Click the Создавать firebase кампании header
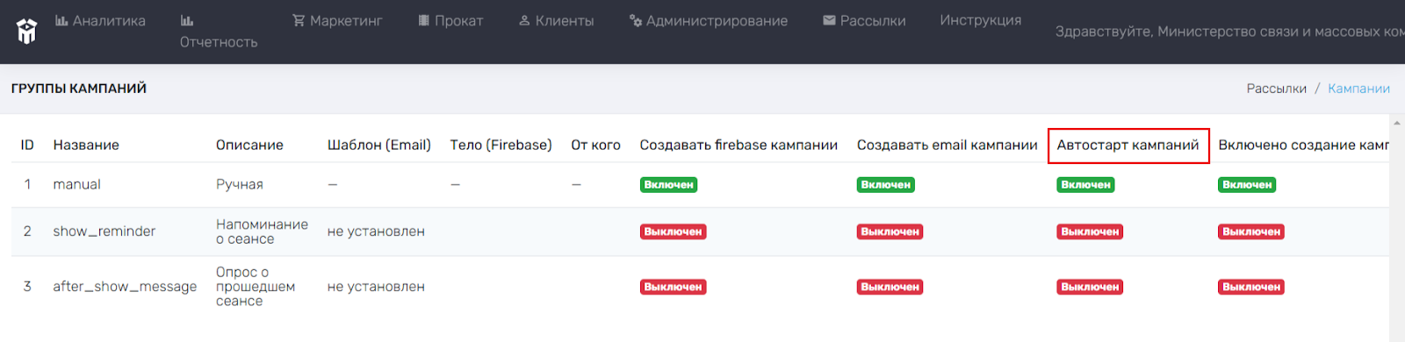The height and width of the screenshot is (342, 1405). pos(739,145)
